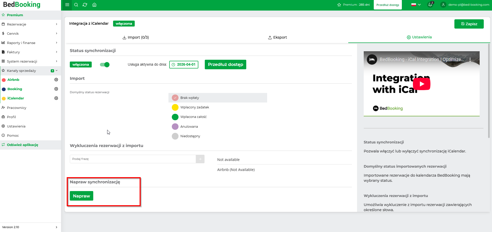The width and height of the screenshot is (492, 232).
Task: Switch to Import (0/3) tab
Action: (135, 37)
